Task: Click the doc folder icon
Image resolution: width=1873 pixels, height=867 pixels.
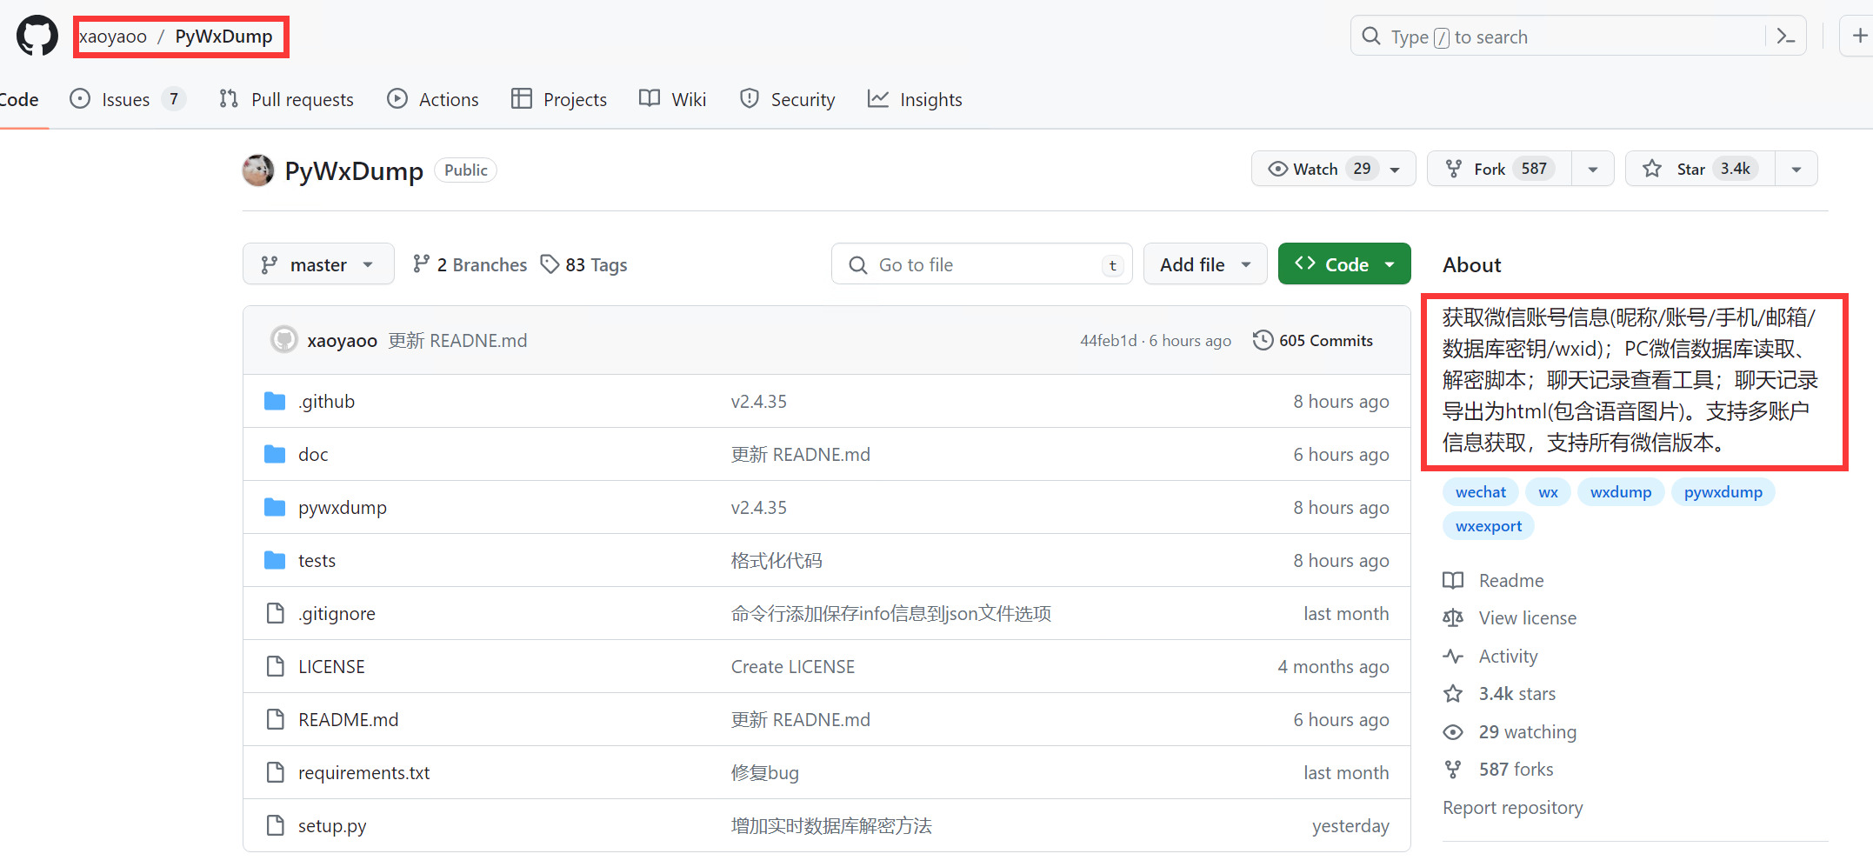Action: pyautogui.click(x=275, y=454)
